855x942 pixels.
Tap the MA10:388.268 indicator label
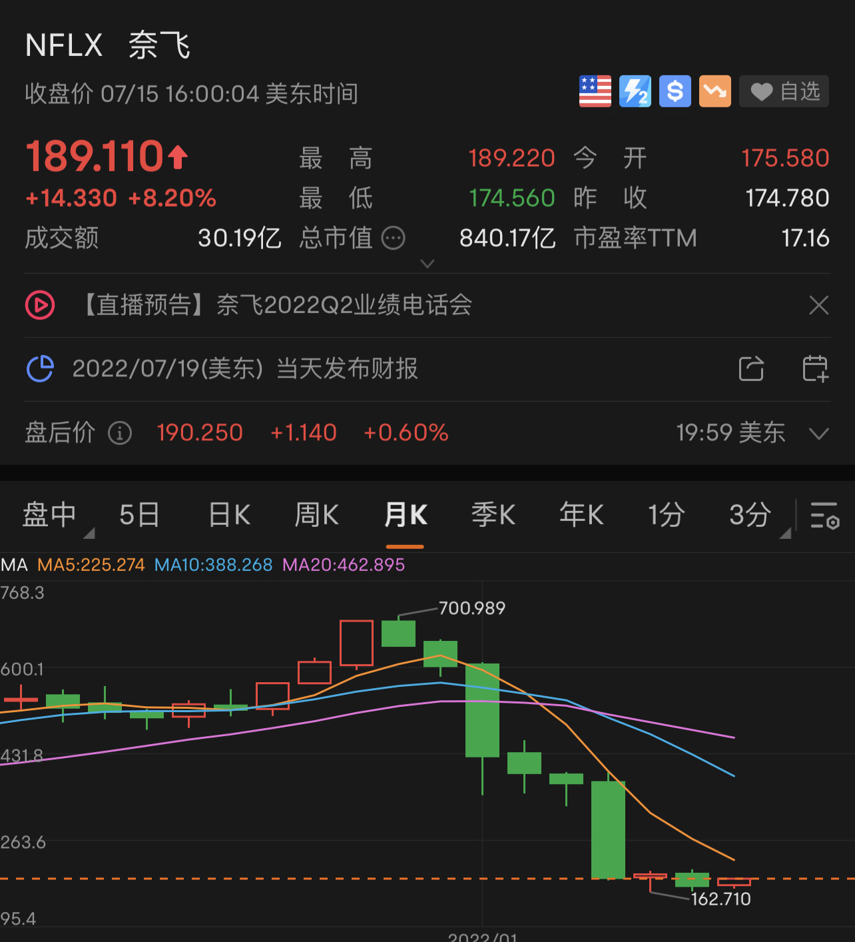pos(214,565)
